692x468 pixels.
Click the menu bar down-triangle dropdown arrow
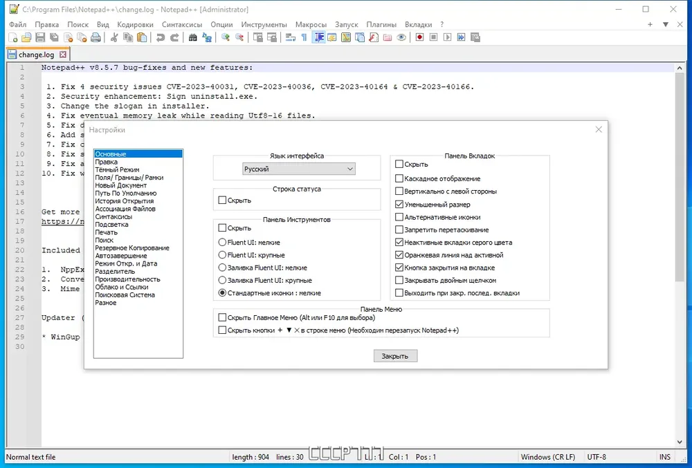click(666, 24)
